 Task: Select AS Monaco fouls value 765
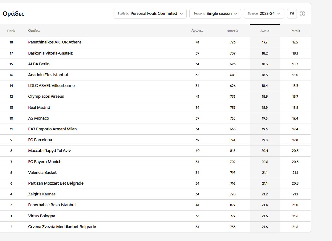point(233,118)
